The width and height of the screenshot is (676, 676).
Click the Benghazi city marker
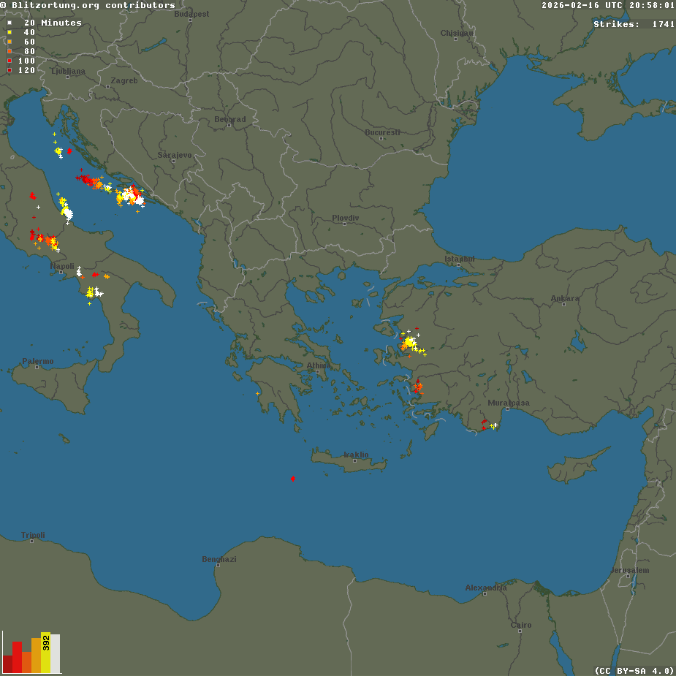pos(219,566)
